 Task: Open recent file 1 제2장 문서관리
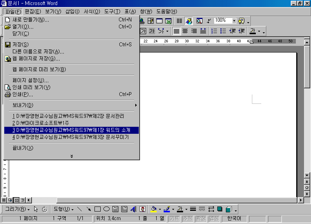[72, 116]
